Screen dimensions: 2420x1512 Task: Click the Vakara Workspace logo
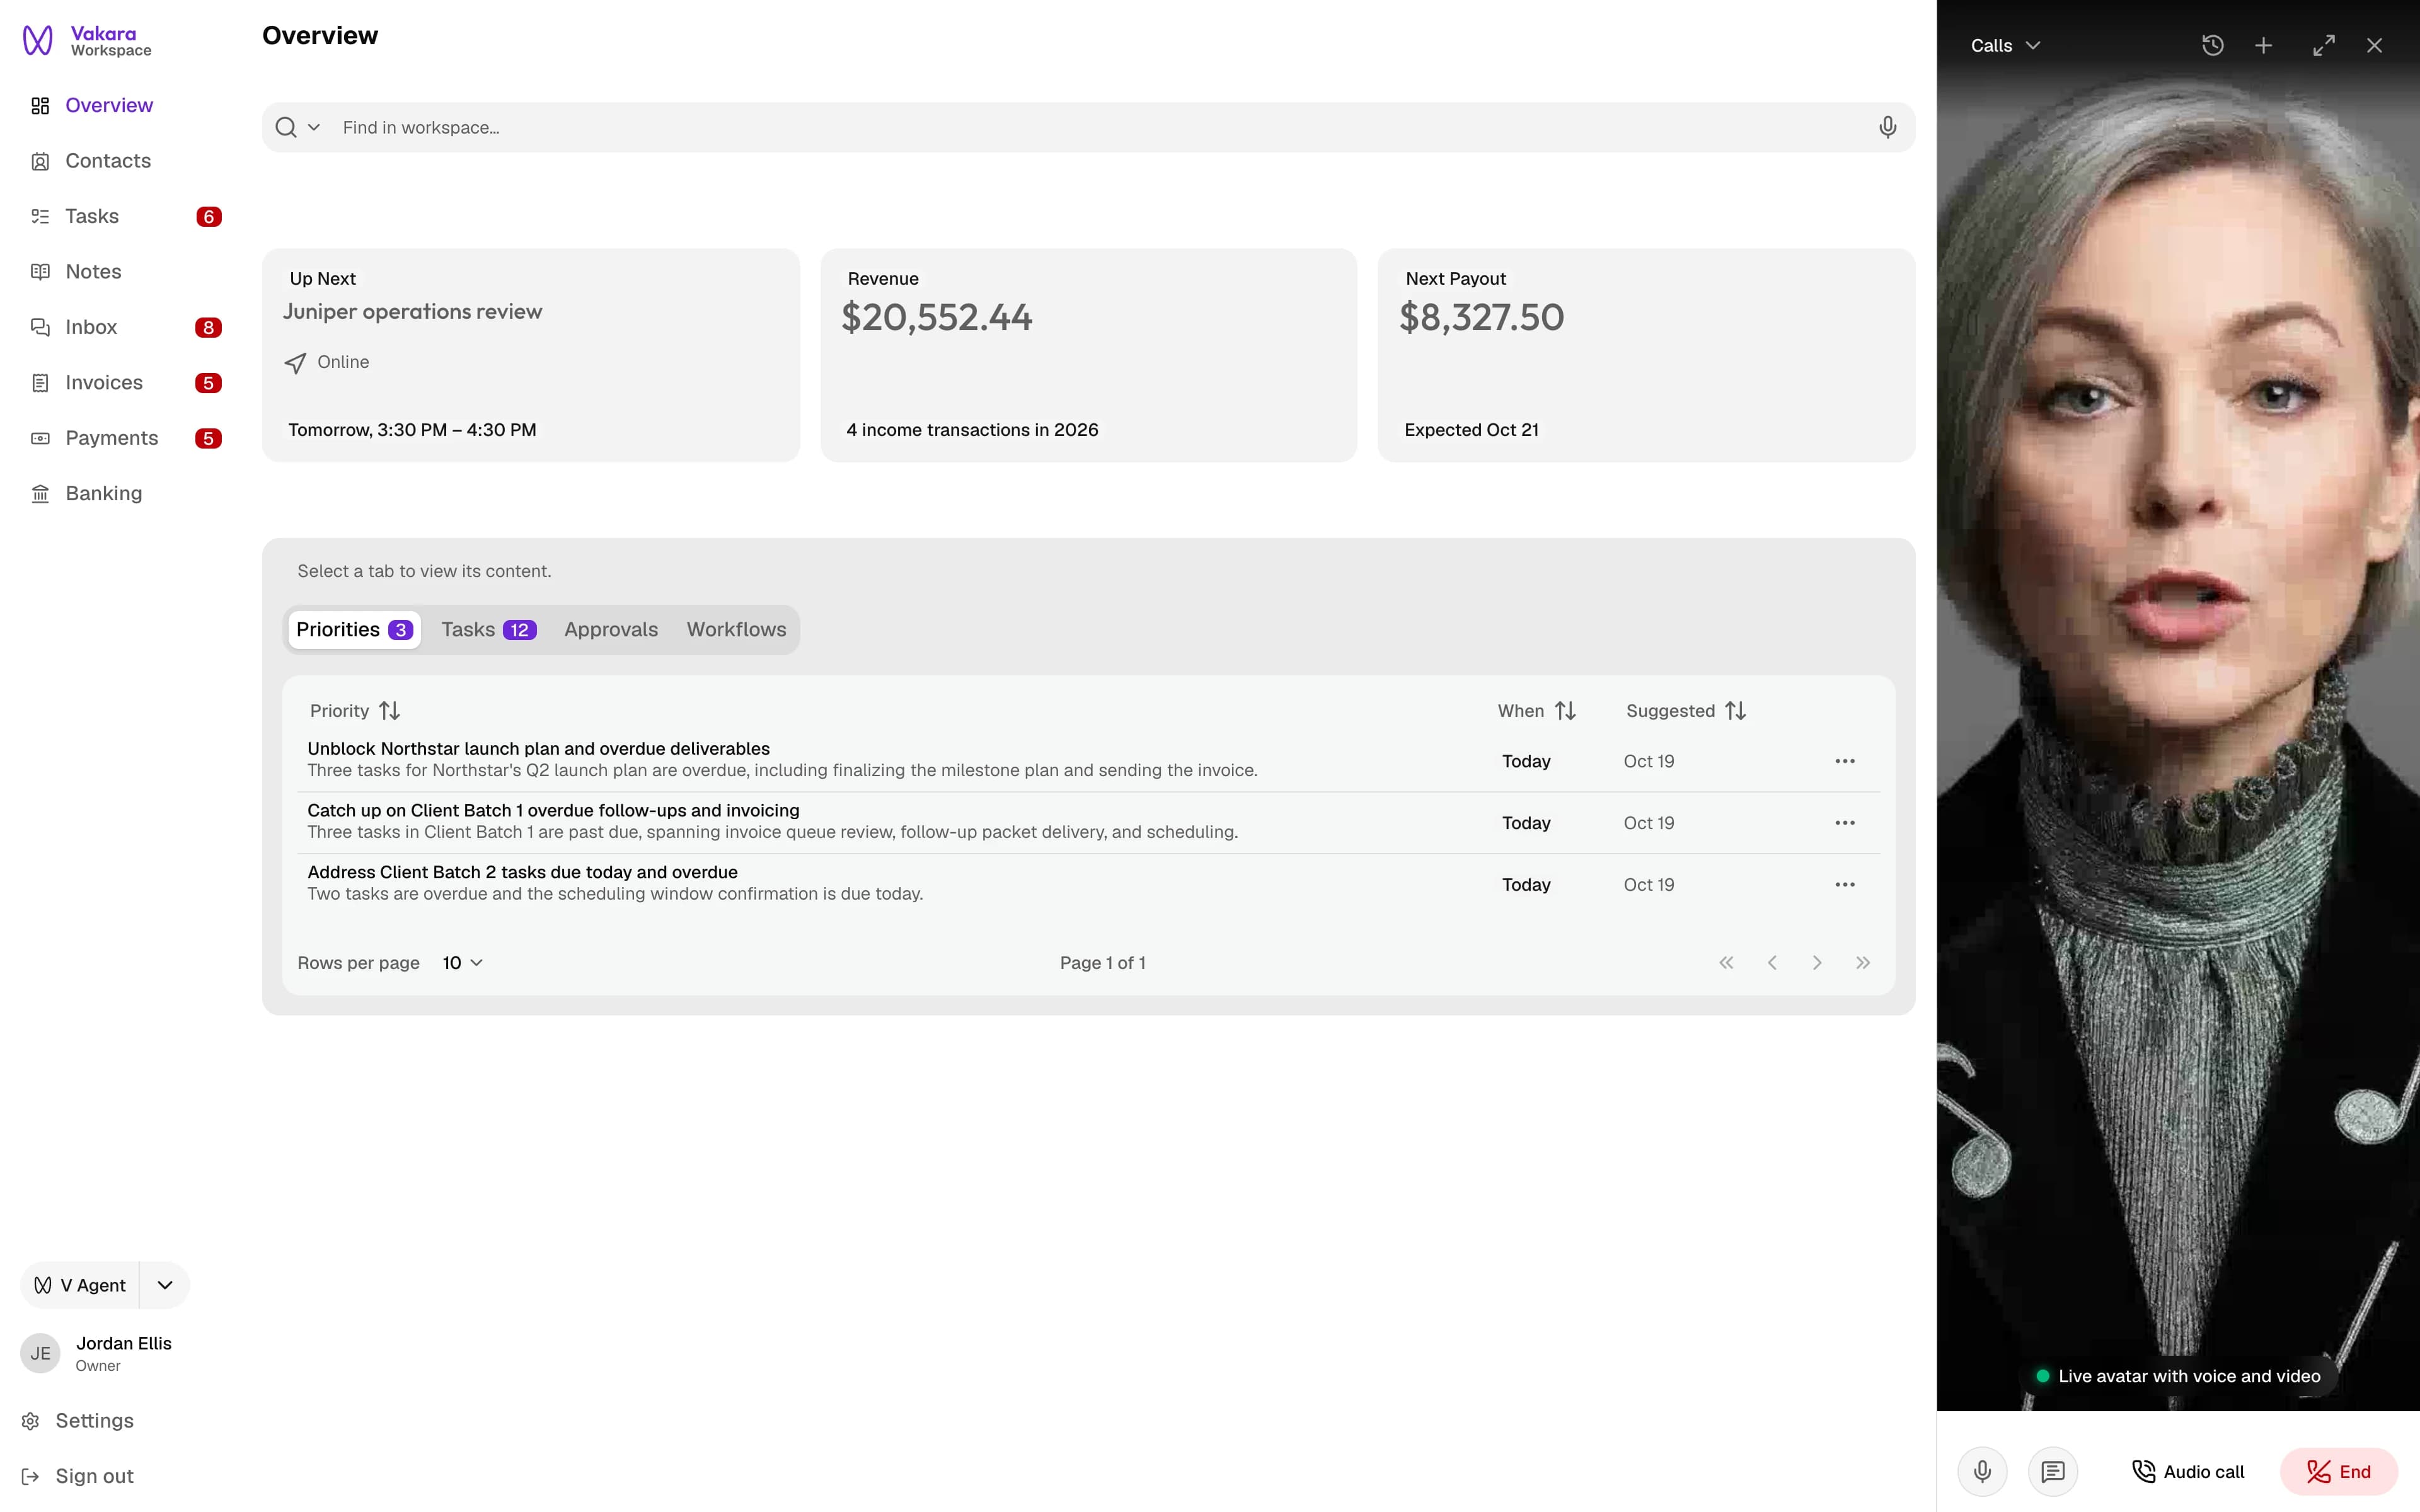pos(87,41)
